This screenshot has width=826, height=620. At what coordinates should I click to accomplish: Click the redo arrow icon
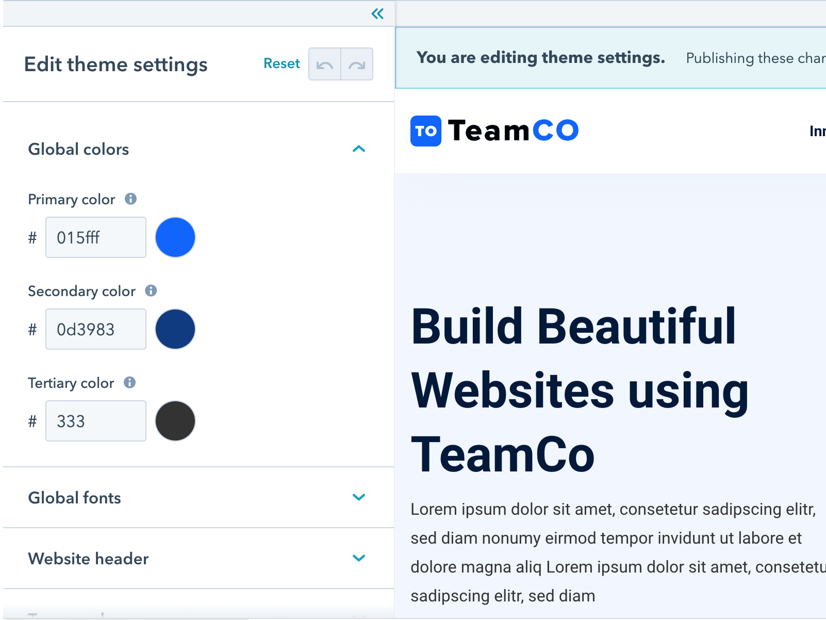click(357, 63)
